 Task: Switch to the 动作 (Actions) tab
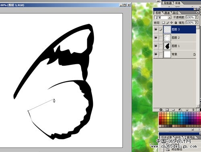click(178, 137)
